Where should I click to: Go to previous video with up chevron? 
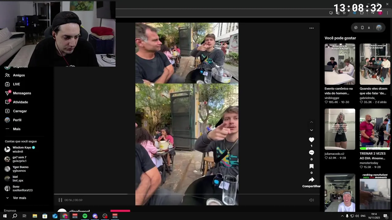point(311,122)
